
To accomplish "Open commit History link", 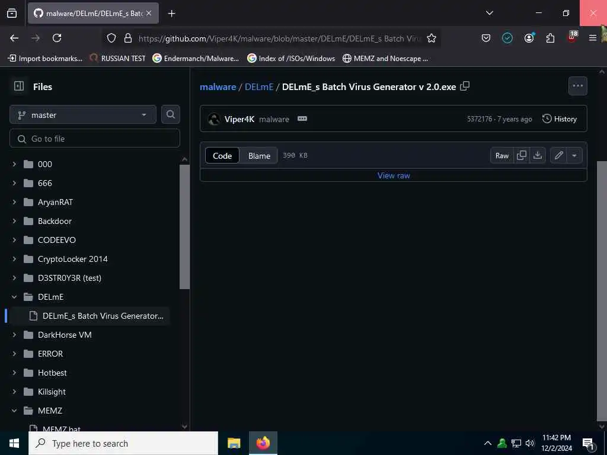I will (560, 118).
